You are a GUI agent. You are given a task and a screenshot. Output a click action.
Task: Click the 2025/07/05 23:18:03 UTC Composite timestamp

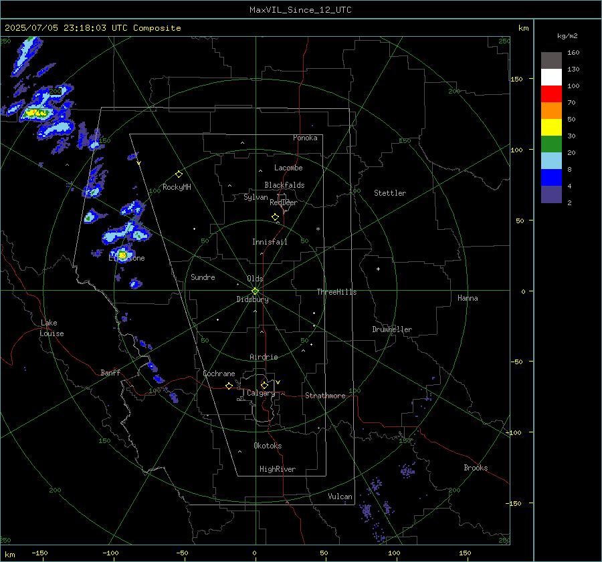92,28
